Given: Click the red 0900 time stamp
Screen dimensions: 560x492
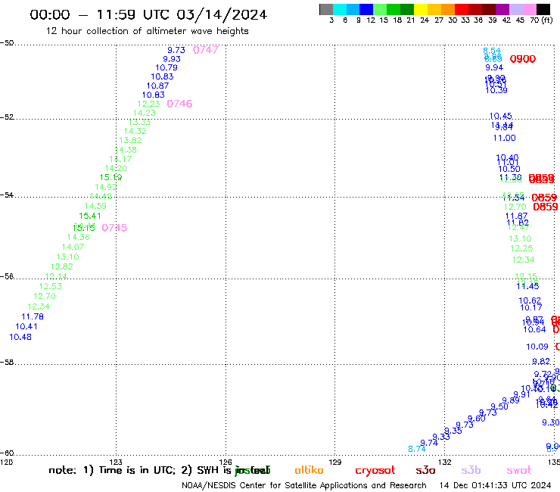Looking at the screenshot, I should click(522, 59).
